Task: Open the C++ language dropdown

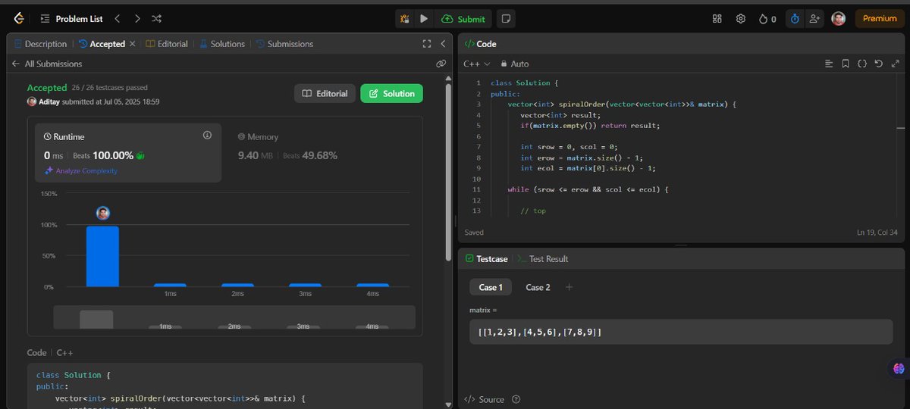Action: 477,64
